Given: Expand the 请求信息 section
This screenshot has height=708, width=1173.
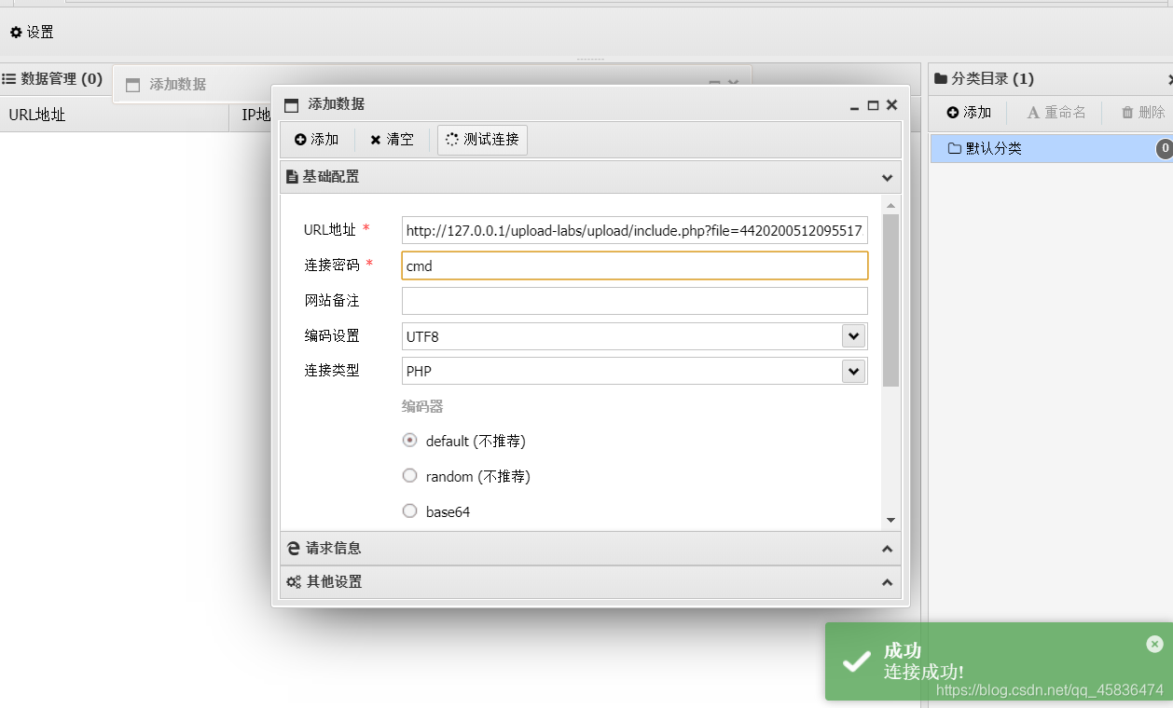Looking at the screenshot, I should click(x=590, y=549).
